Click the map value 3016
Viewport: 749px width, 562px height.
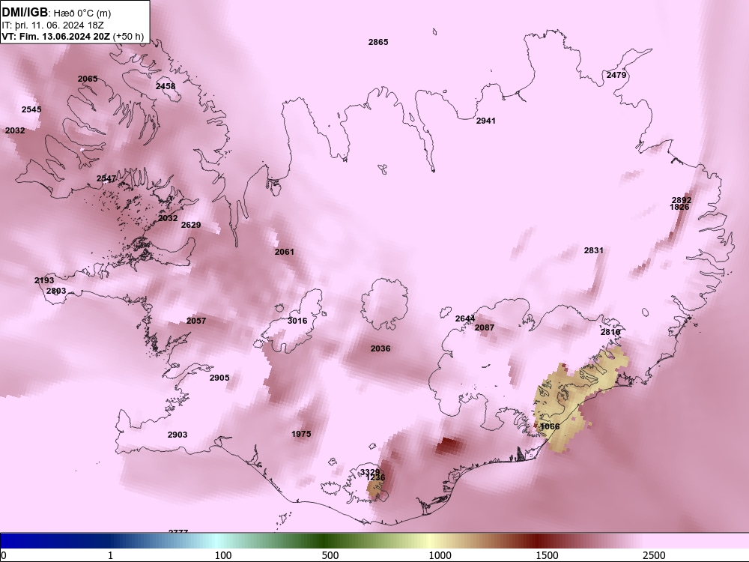tap(297, 321)
